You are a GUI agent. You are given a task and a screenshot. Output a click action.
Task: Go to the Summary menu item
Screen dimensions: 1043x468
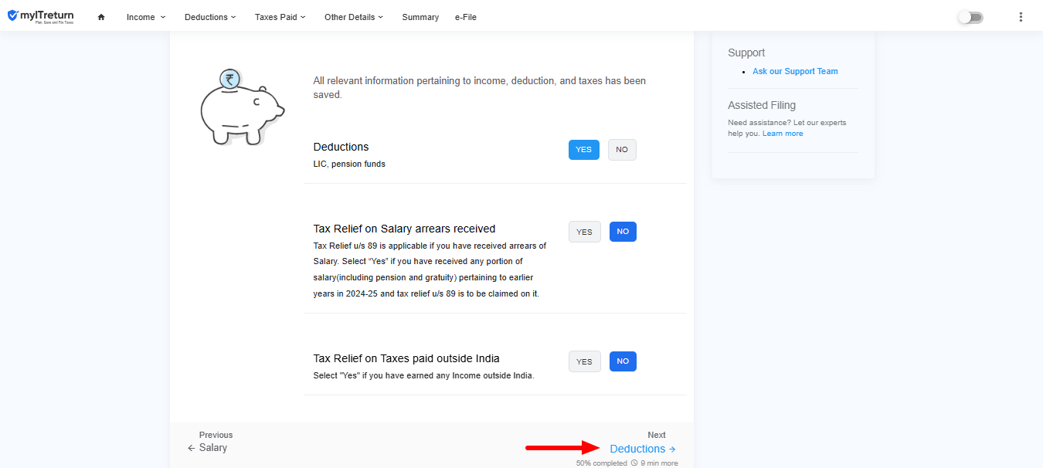pyautogui.click(x=420, y=17)
